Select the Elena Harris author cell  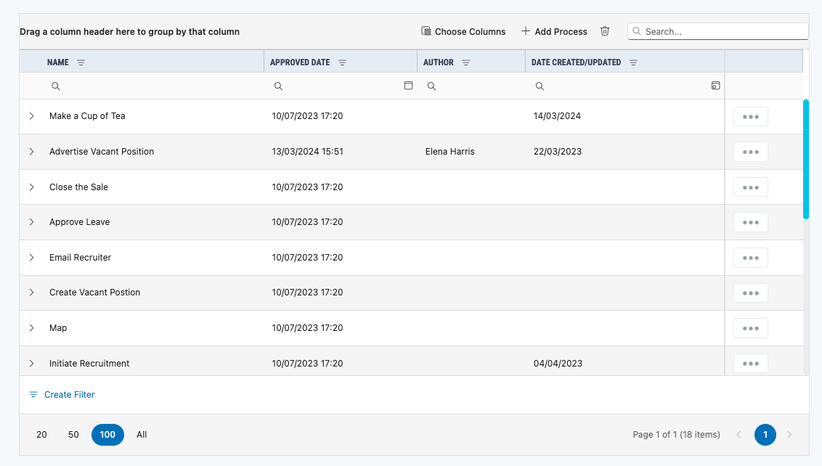click(x=449, y=152)
